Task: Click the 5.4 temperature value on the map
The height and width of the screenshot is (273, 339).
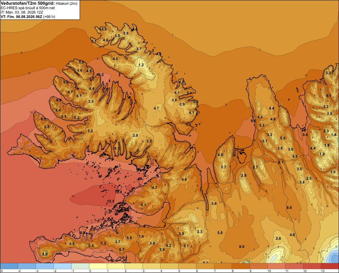Action: click(91, 246)
